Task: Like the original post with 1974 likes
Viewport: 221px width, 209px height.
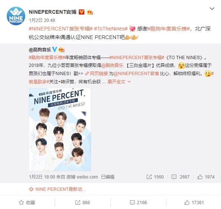Action: click(206, 177)
